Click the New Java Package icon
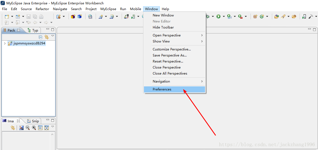 click(x=255, y=16)
